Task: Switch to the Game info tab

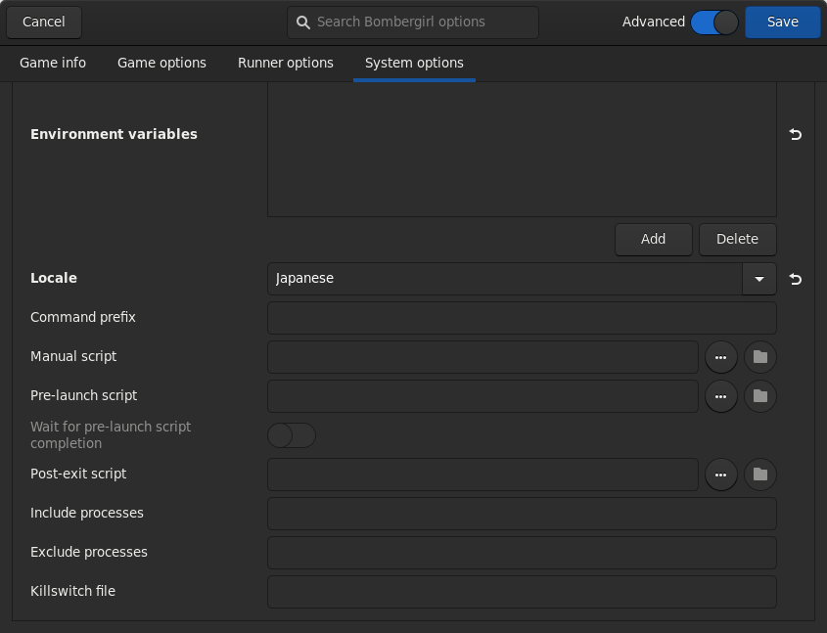Action: click(x=52, y=63)
